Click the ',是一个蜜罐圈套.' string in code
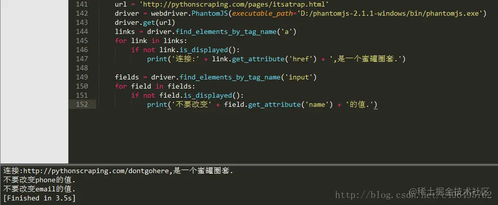 [x=366, y=59]
